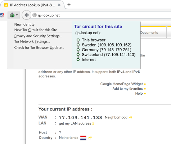Click the Tor circuit for this site heading
The image size is (171, 144).
tap(98, 27)
